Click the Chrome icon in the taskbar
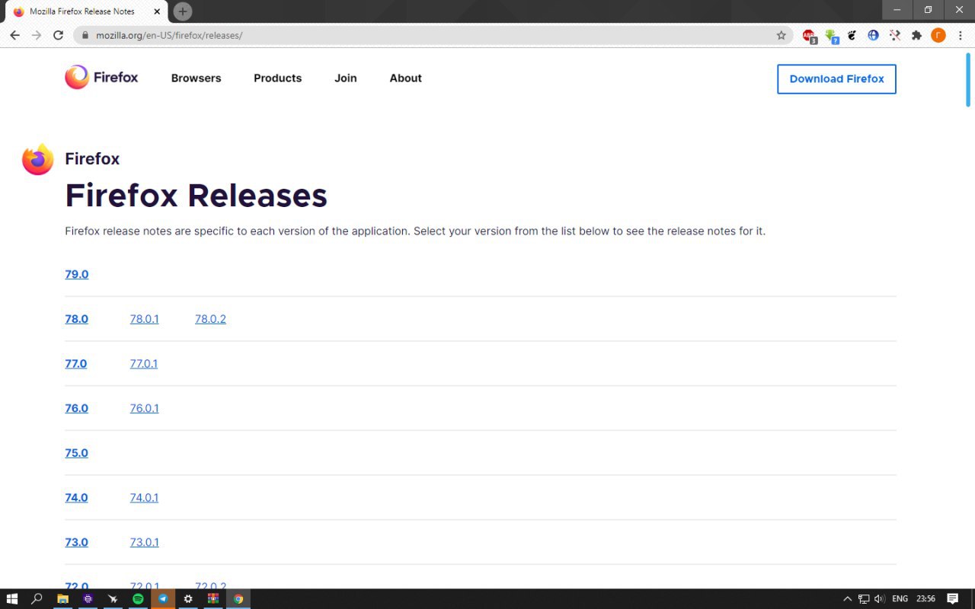The image size is (975, 609). [x=238, y=599]
